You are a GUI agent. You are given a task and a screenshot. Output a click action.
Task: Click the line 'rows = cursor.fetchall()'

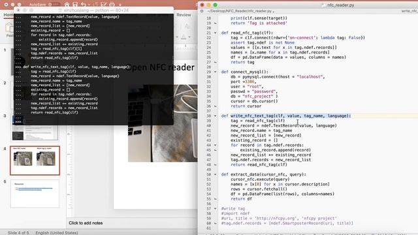(259, 189)
